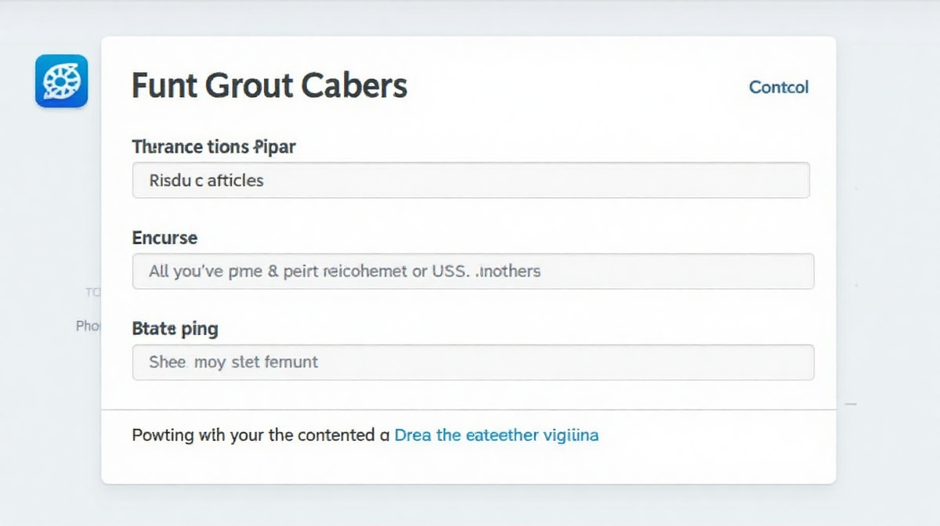The image size is (940, 526).
Task: Click the Encurse field label
Action: click(164, 238)
